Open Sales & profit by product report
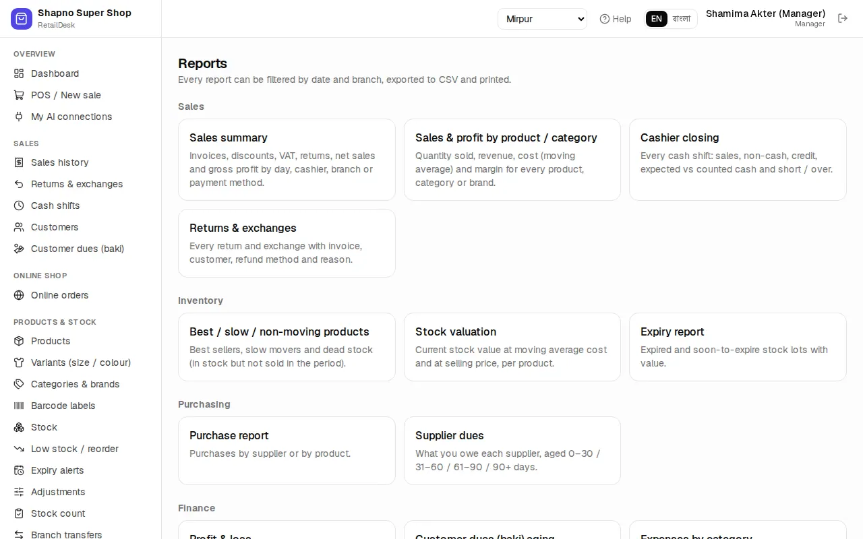This screenshot has height=539, width=863. tap(512, 160)
